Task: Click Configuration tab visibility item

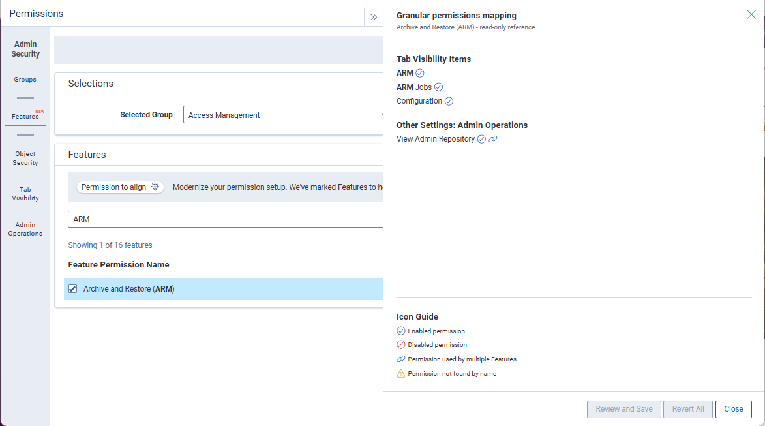Action: 419,101
